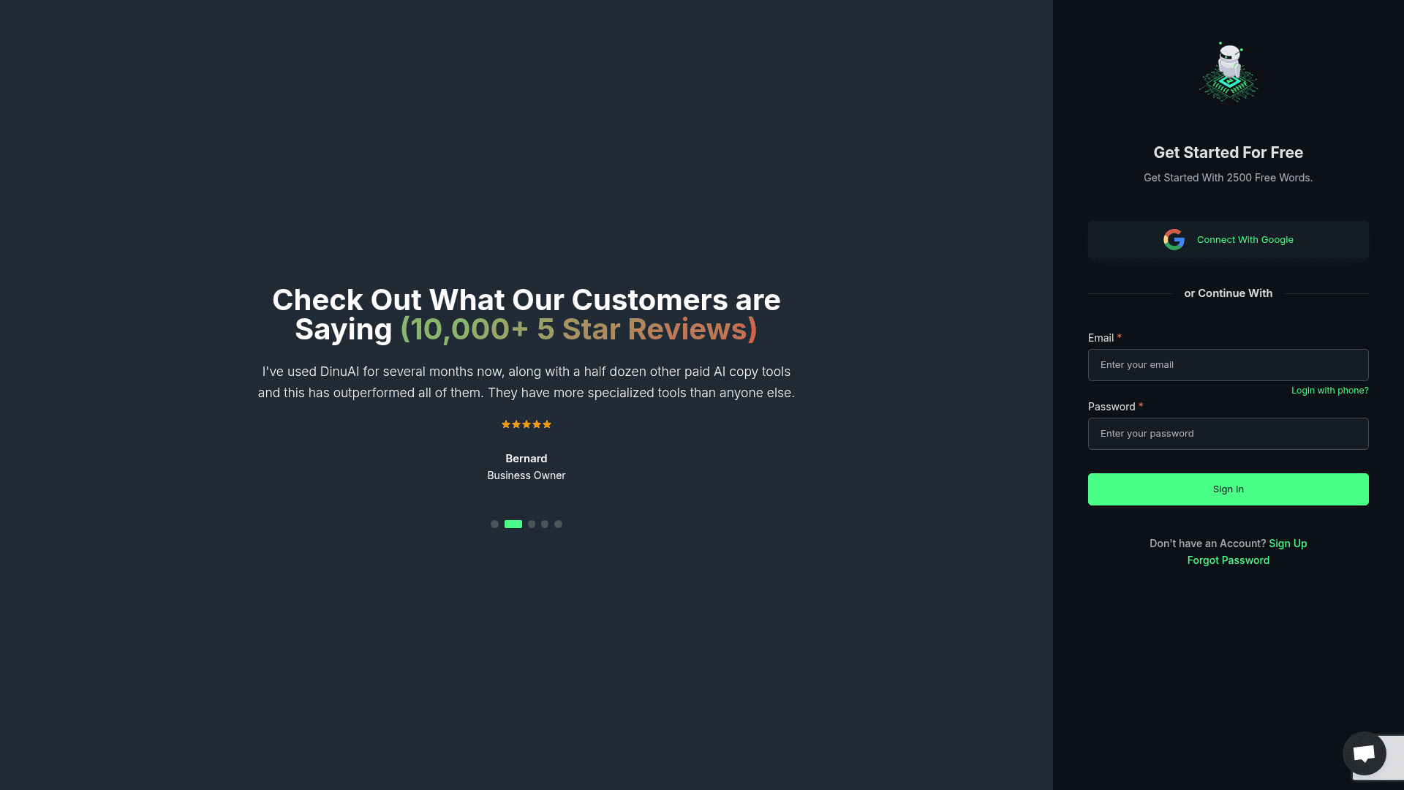The height and width of the screenshot is (790, 1404).
Task: Click the Get Started For Free heading
Action: [1228, 153]
